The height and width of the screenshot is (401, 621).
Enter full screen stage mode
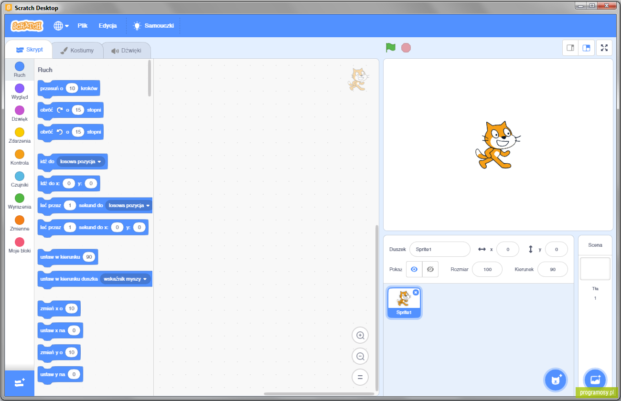click(604, 48)
